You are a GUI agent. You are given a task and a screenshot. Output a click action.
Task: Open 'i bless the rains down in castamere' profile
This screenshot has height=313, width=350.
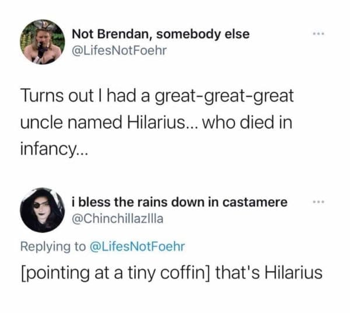click(179, 202)
